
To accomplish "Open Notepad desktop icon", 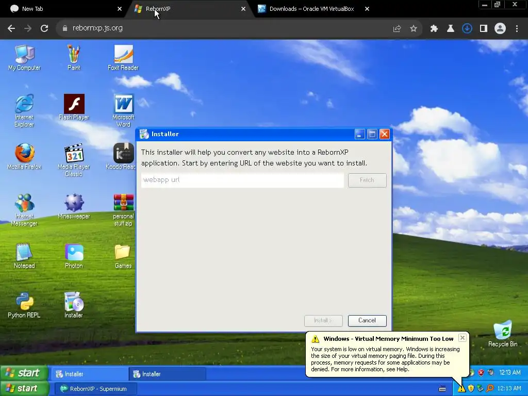I will point(24,256).
